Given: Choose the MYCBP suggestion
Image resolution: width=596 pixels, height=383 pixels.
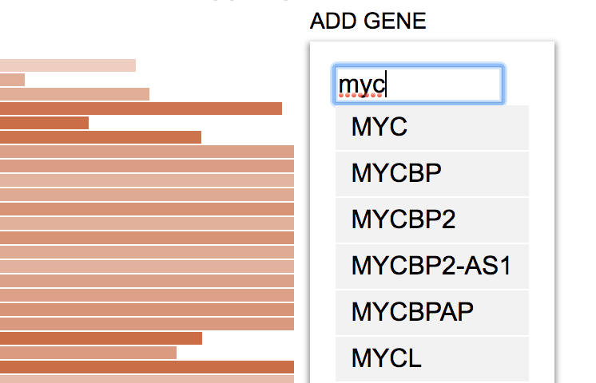Looking at the screenshot, I should pyautogui.click(x=431, y=174).
